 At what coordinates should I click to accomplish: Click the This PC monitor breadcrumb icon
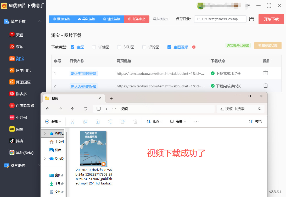click(99, 109)
